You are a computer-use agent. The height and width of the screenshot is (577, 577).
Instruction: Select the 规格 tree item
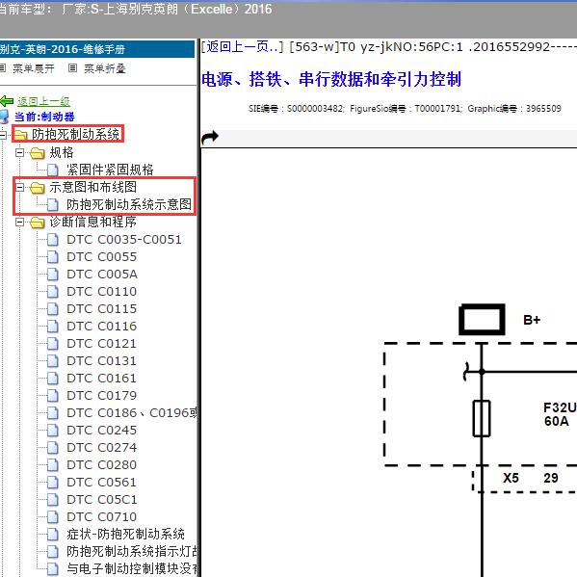pos(62,152)
